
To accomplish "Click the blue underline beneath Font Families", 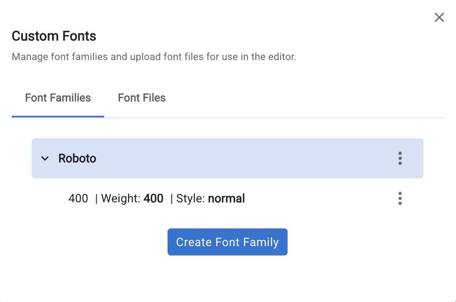I will click(58, 117).
